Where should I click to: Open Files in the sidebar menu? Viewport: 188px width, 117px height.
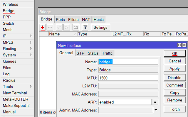click(x=17, y=68)
